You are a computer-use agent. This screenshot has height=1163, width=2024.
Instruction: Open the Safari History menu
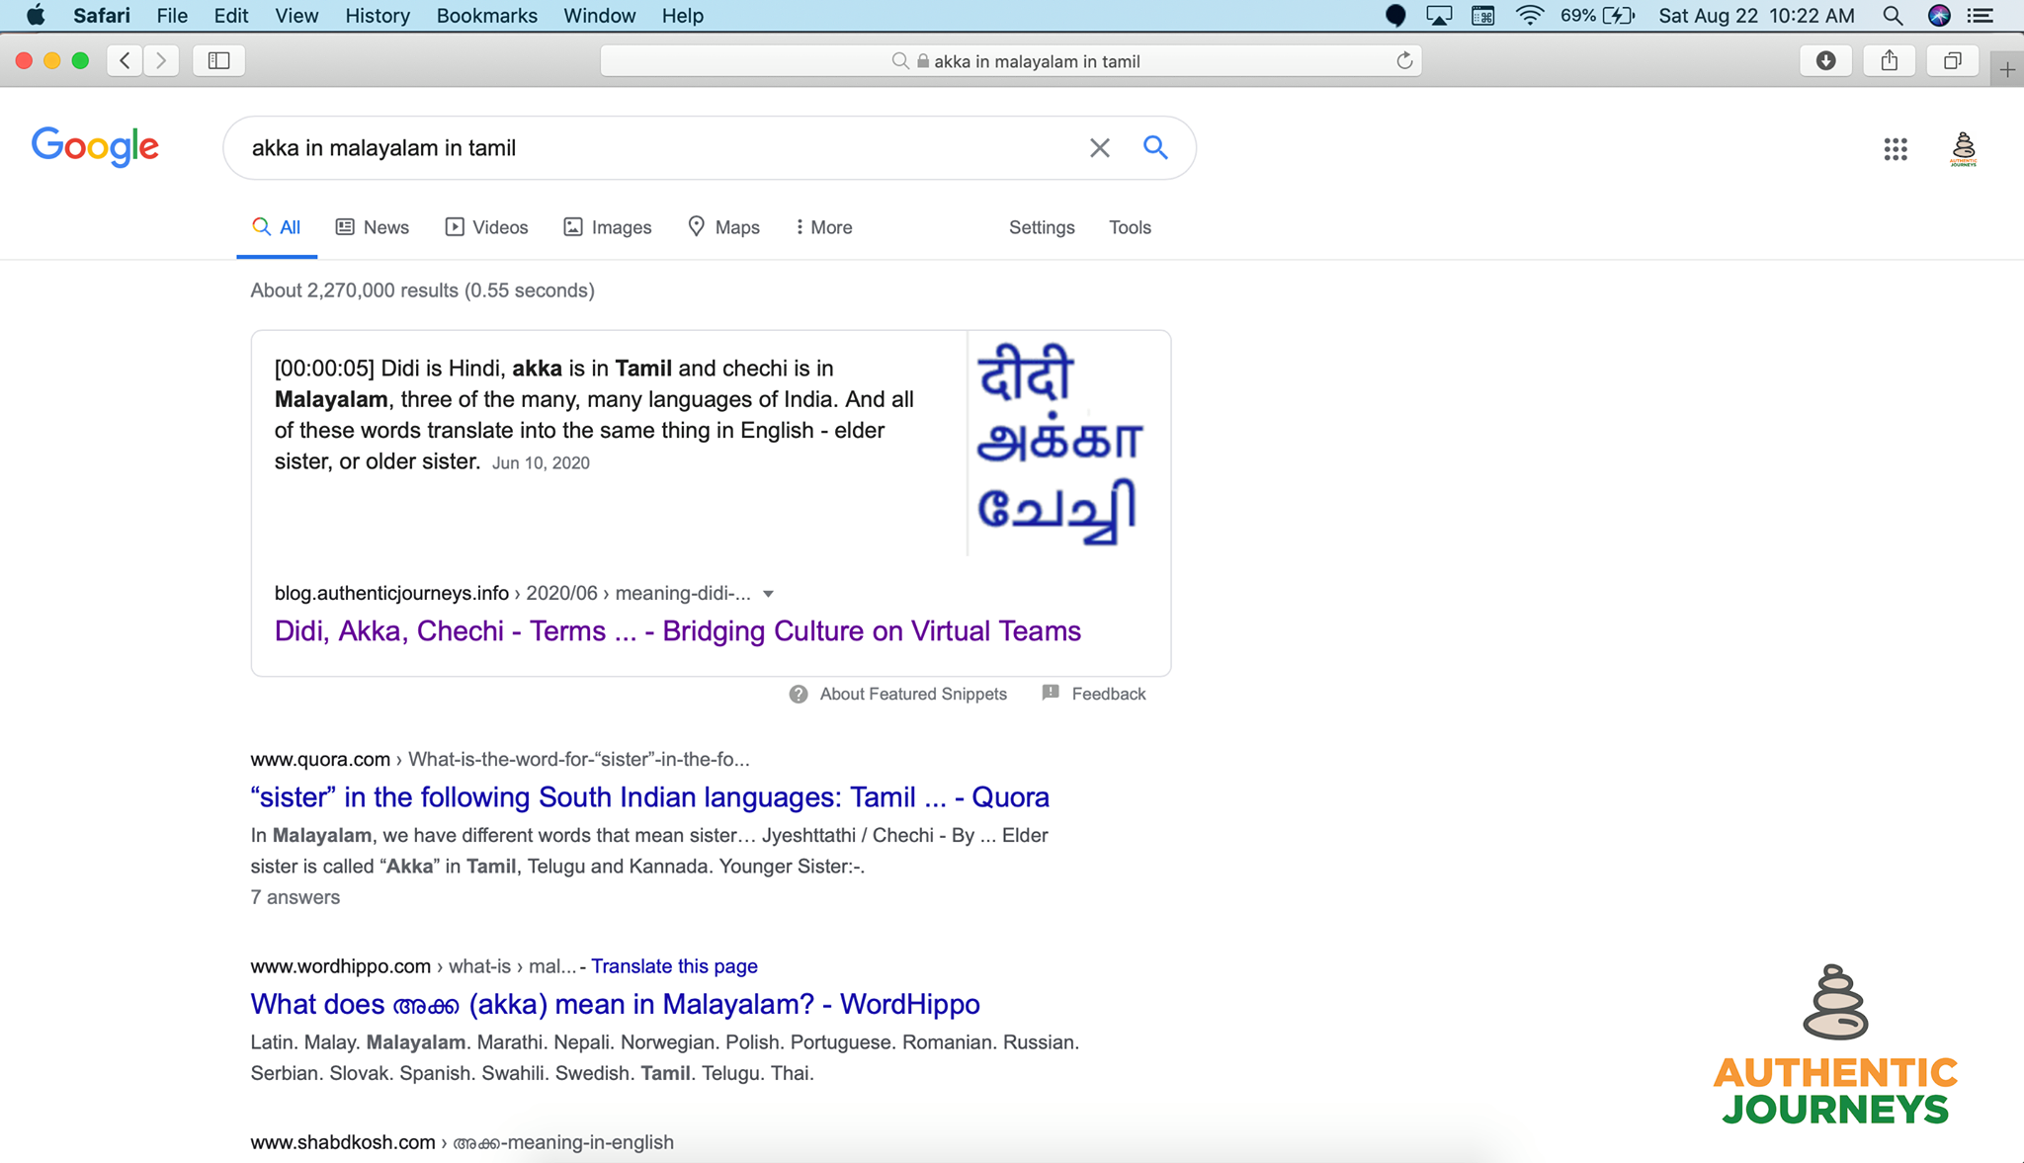(x=378, y=16)
